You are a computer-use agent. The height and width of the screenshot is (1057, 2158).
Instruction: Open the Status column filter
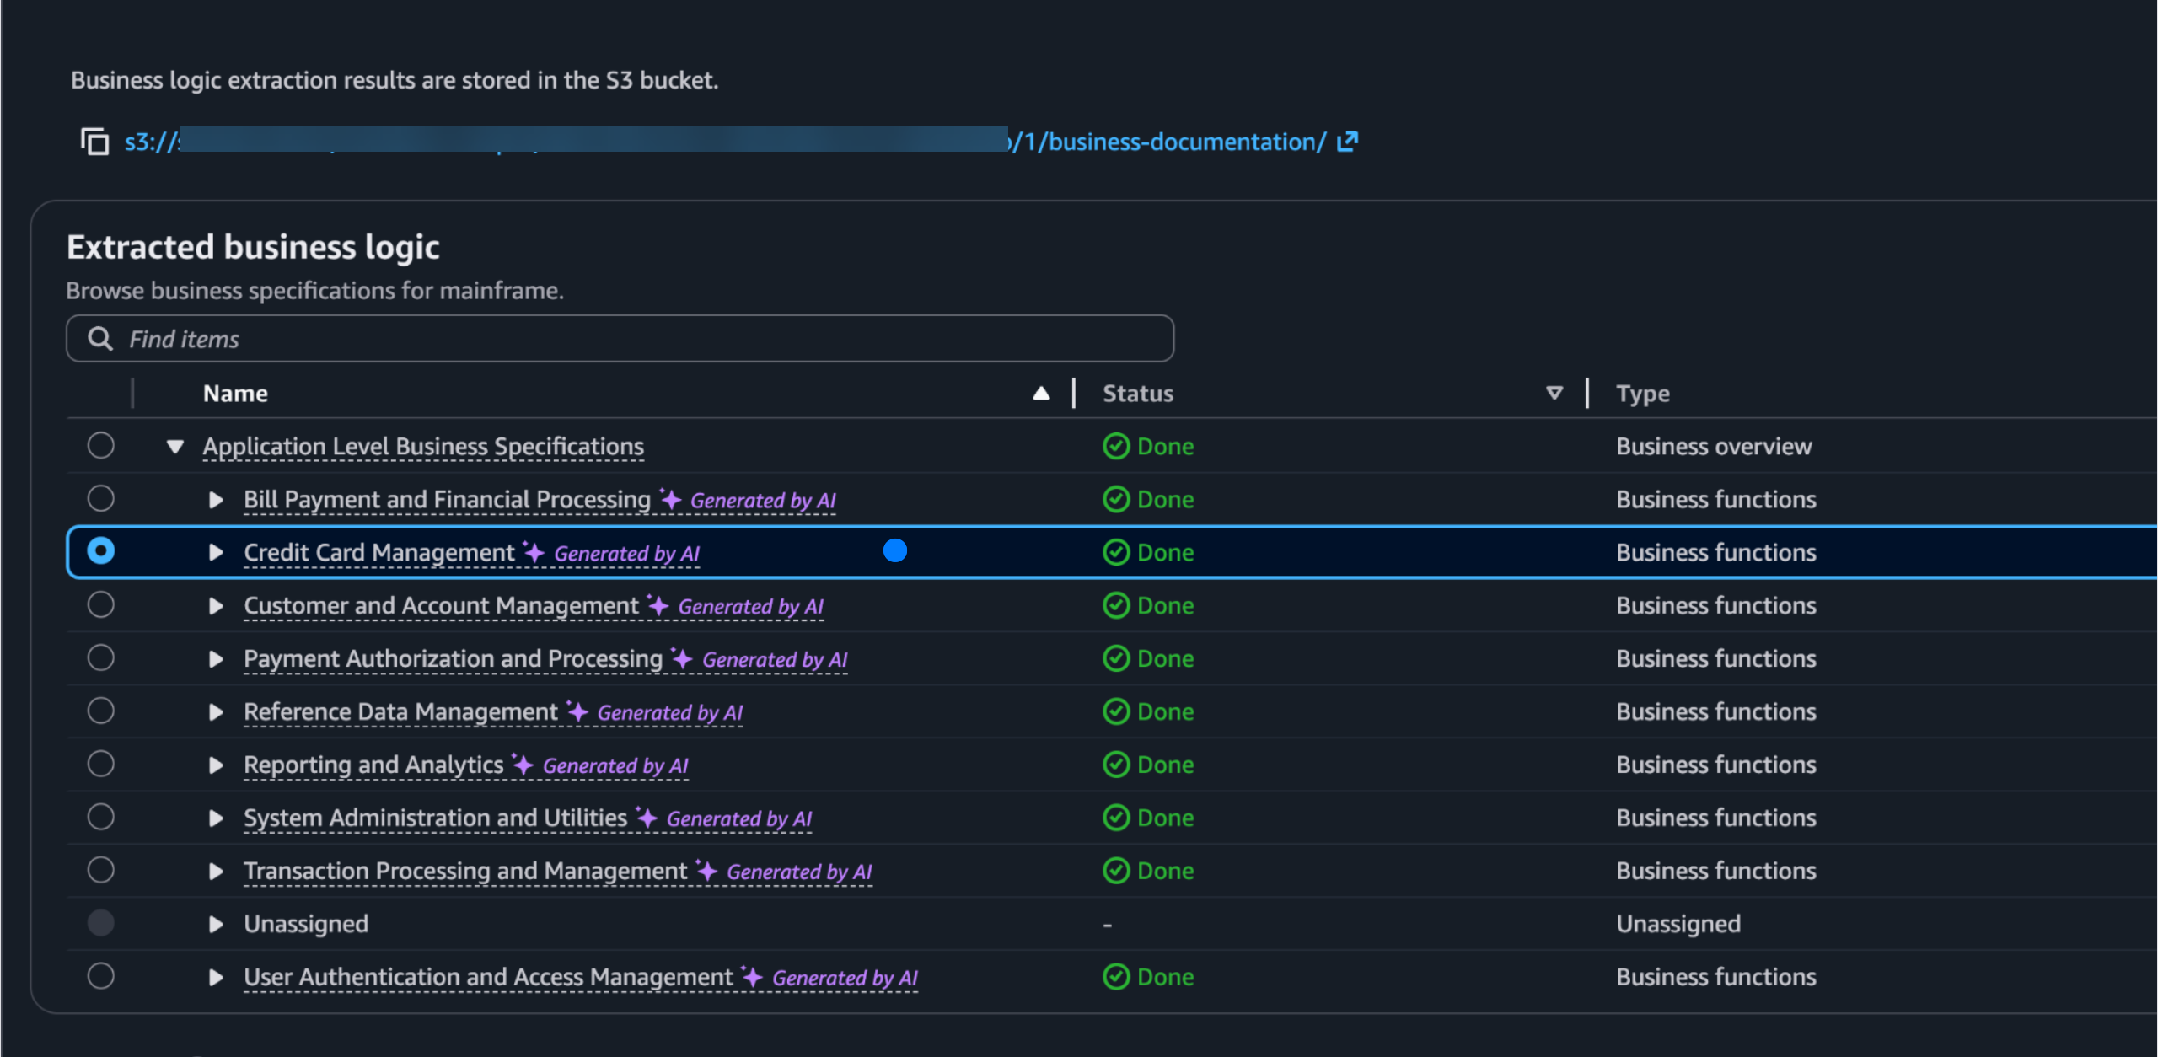[x=1553, y=392]
